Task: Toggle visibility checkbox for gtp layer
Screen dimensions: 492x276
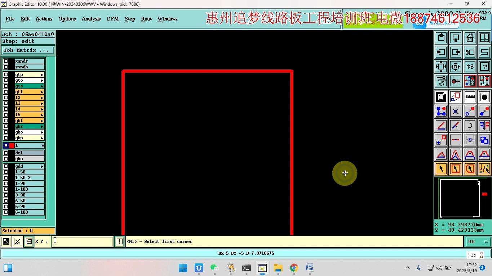Action: click(x=6, y=74)
